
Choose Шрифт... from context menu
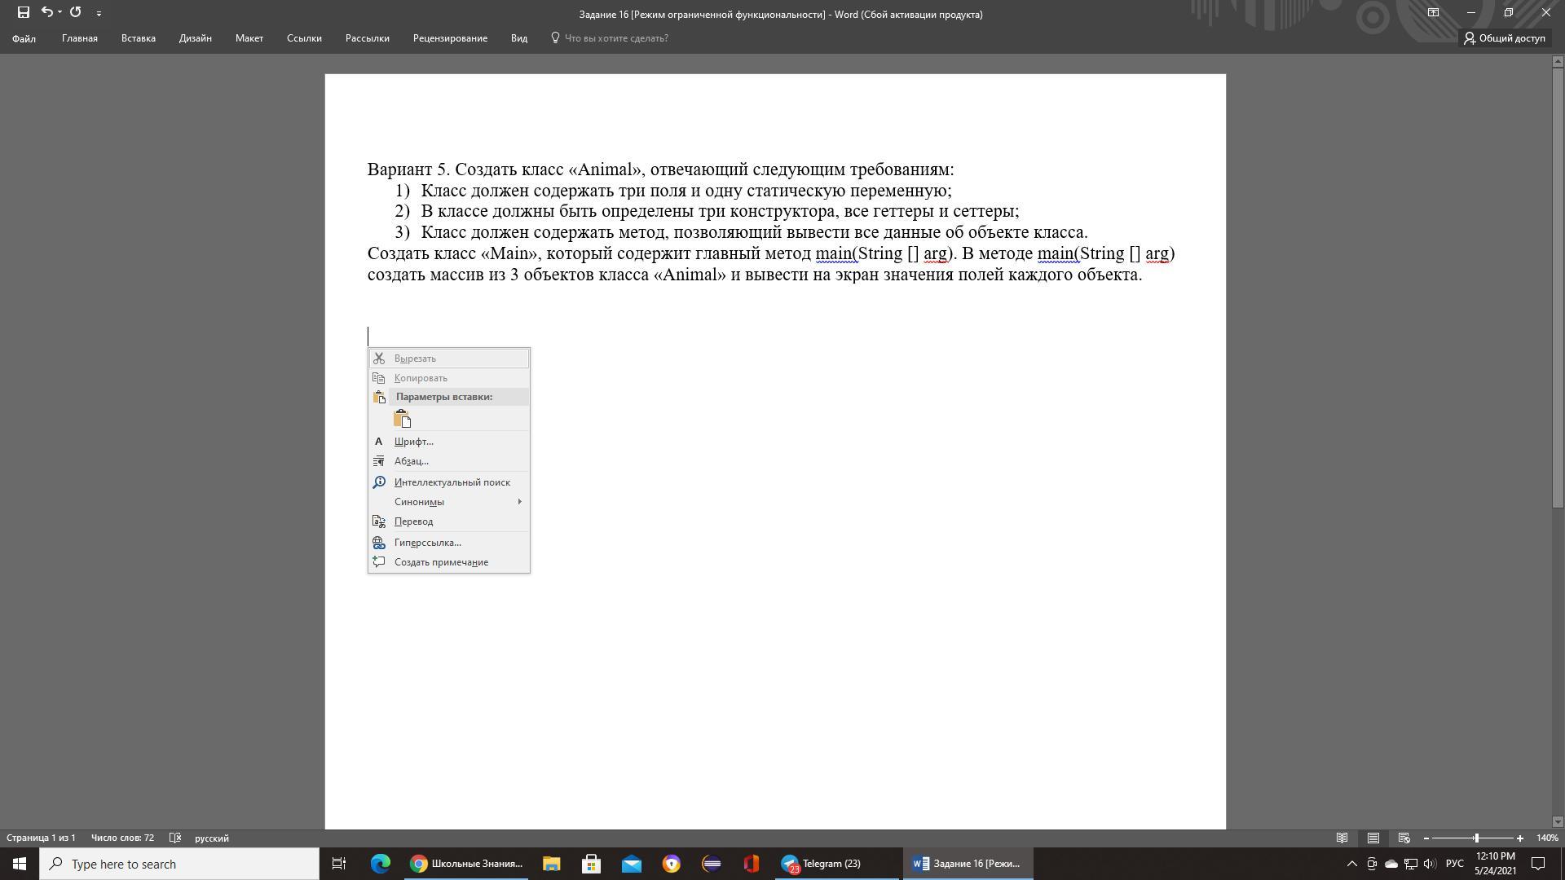point(413,442)
